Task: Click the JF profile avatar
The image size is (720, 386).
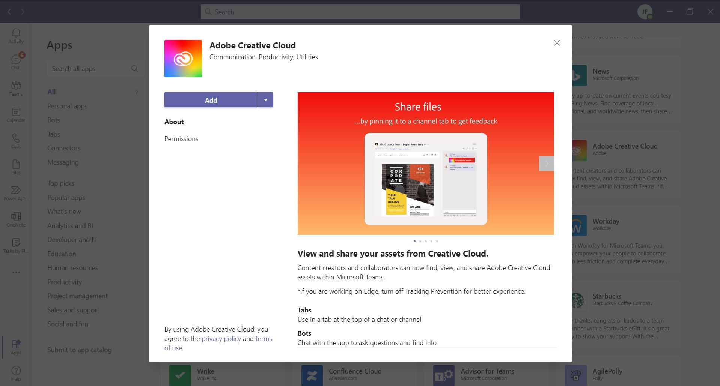Action: point(645,12)
